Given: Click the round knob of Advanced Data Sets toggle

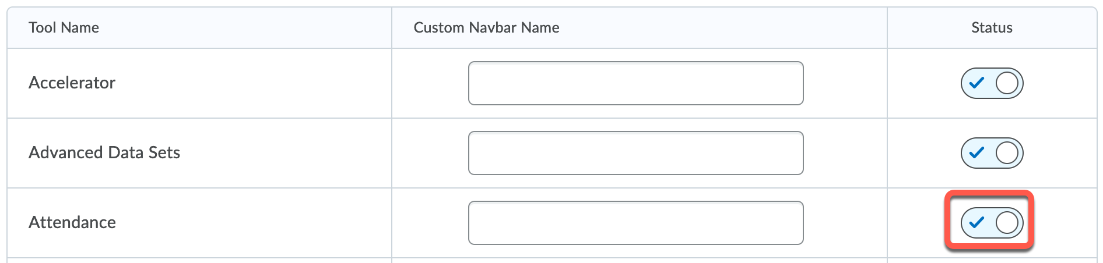Looking at the screenshot, I should point(1007,153).
